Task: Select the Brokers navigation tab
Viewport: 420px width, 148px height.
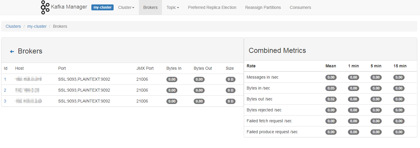Action: [150, 7]
